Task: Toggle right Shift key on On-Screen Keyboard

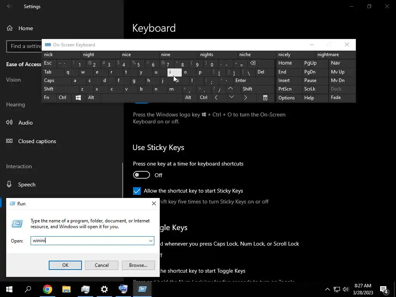Action: click(x=257, y=89)
